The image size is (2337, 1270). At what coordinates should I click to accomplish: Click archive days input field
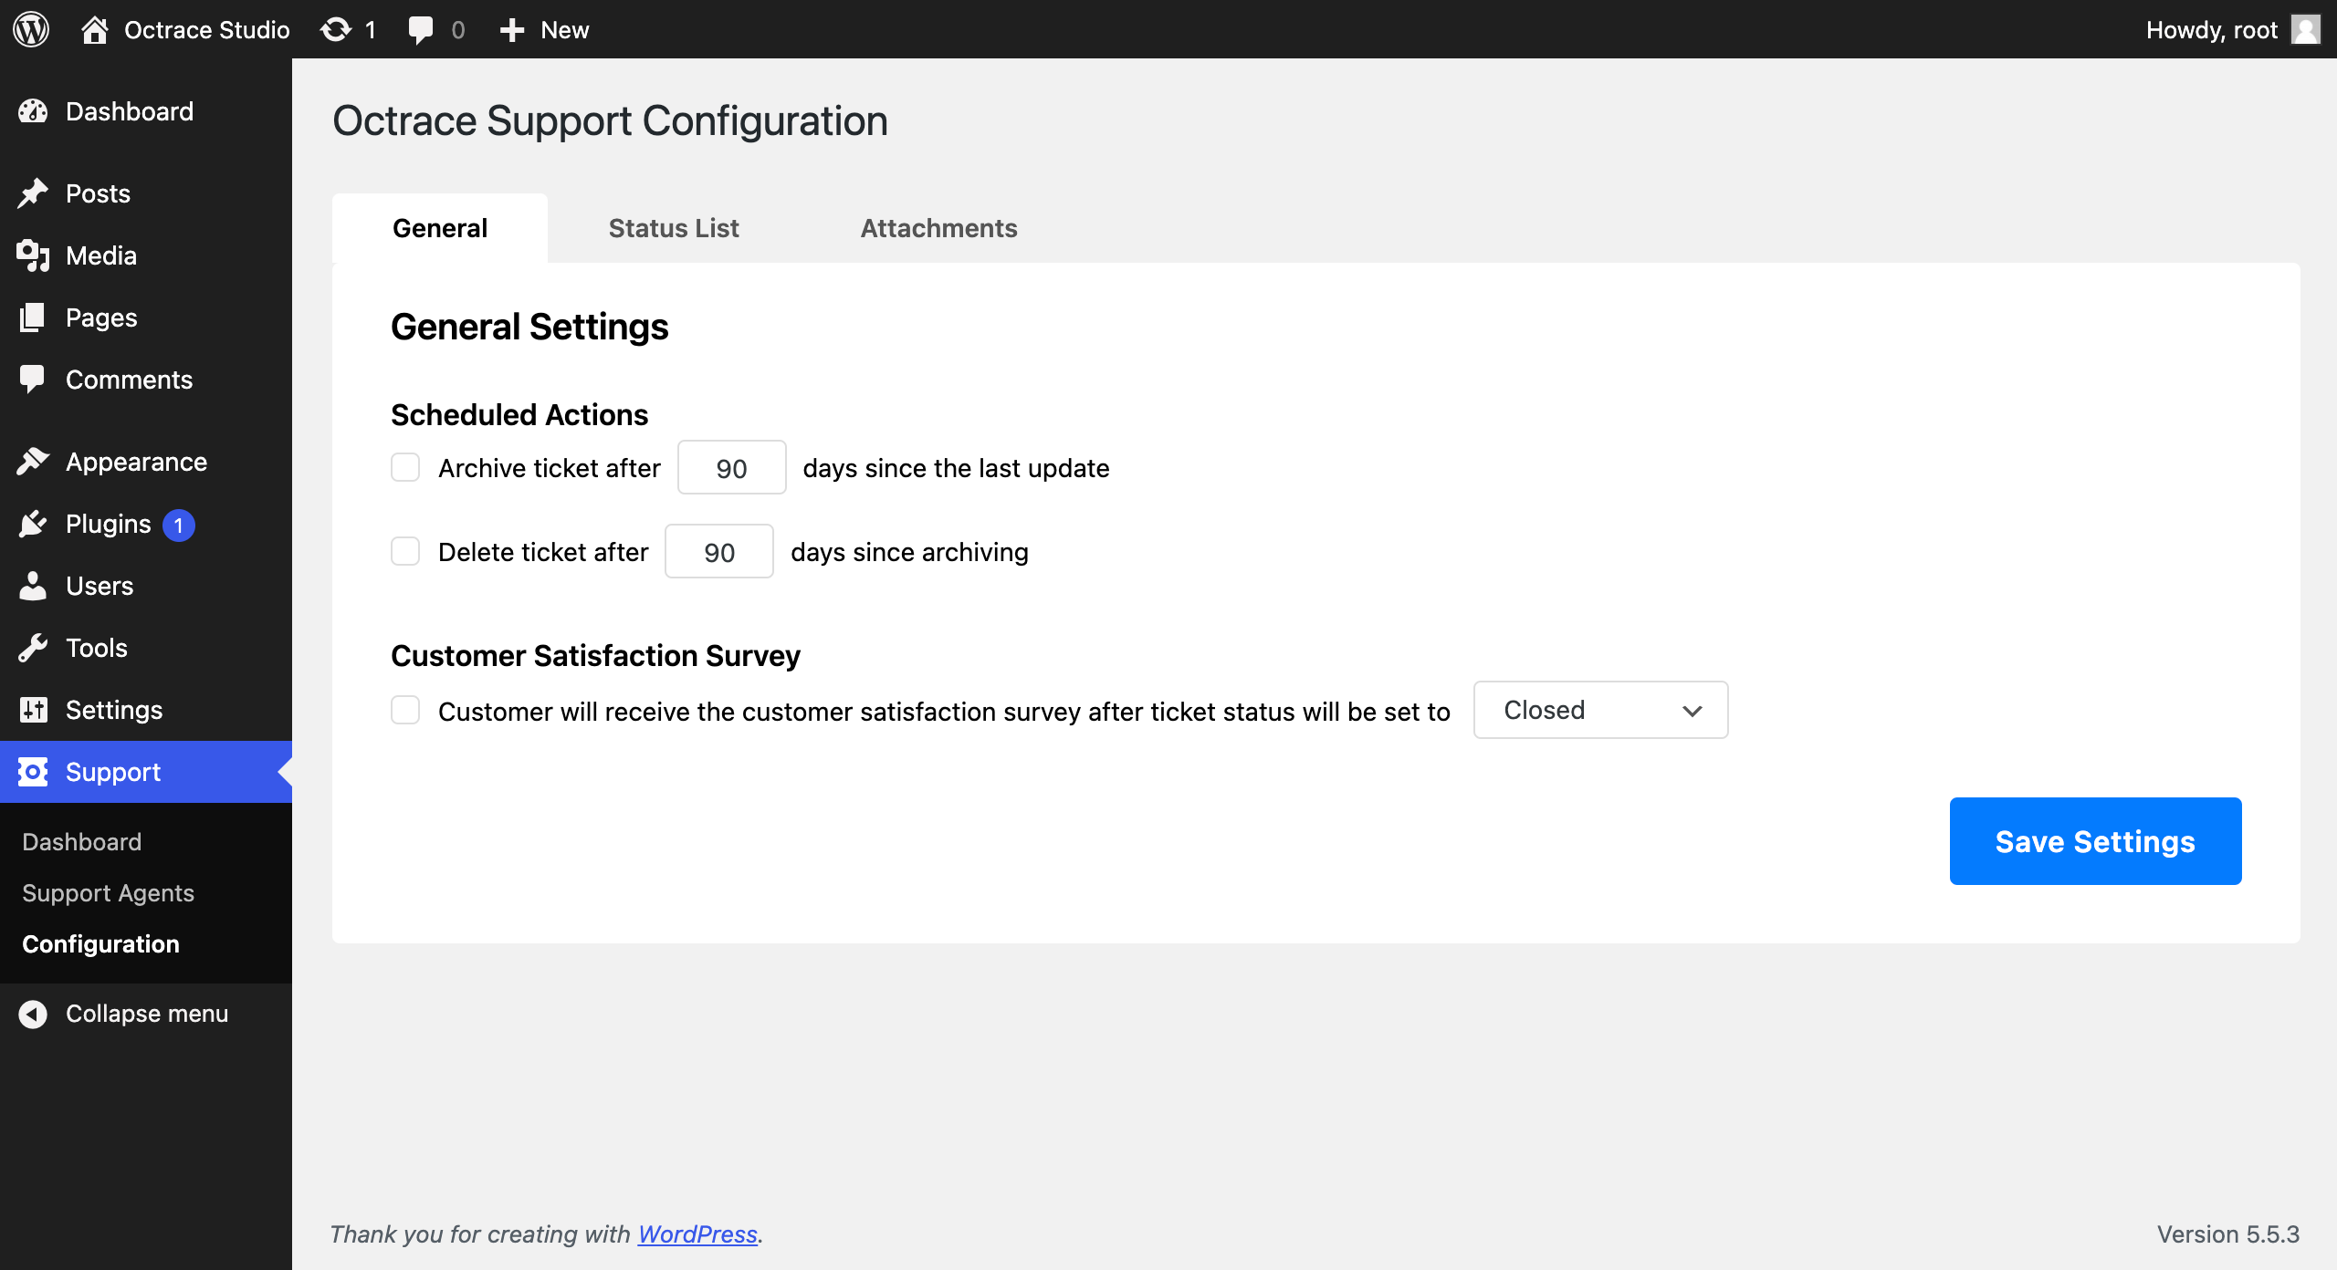pos(730,466)
